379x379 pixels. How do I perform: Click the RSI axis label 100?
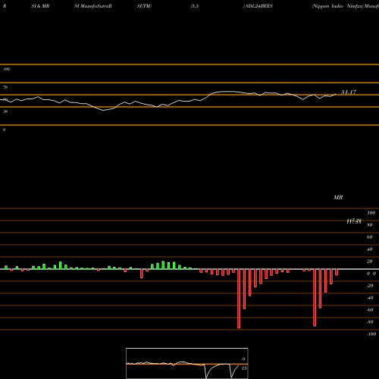point(7,69)
